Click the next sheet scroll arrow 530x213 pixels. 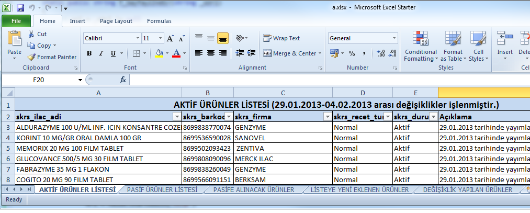coord(21,189)
